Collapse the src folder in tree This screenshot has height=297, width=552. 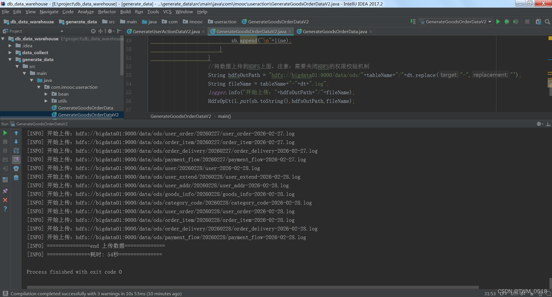click(17, 66)
